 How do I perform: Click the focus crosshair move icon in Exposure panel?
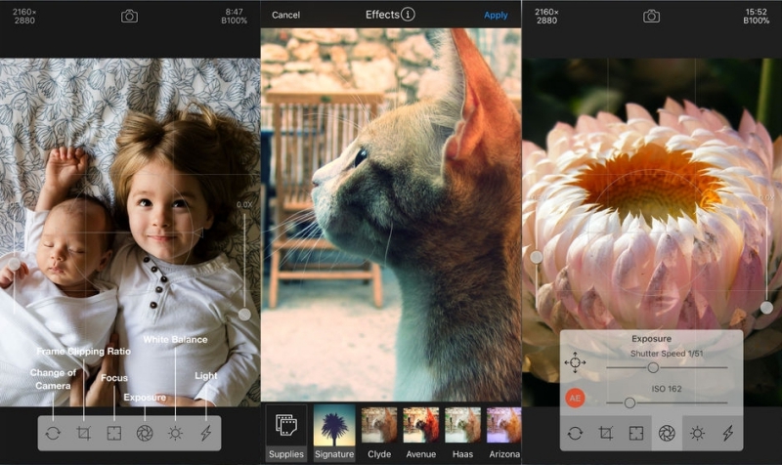pyautogui.click(x=575, y=363)
